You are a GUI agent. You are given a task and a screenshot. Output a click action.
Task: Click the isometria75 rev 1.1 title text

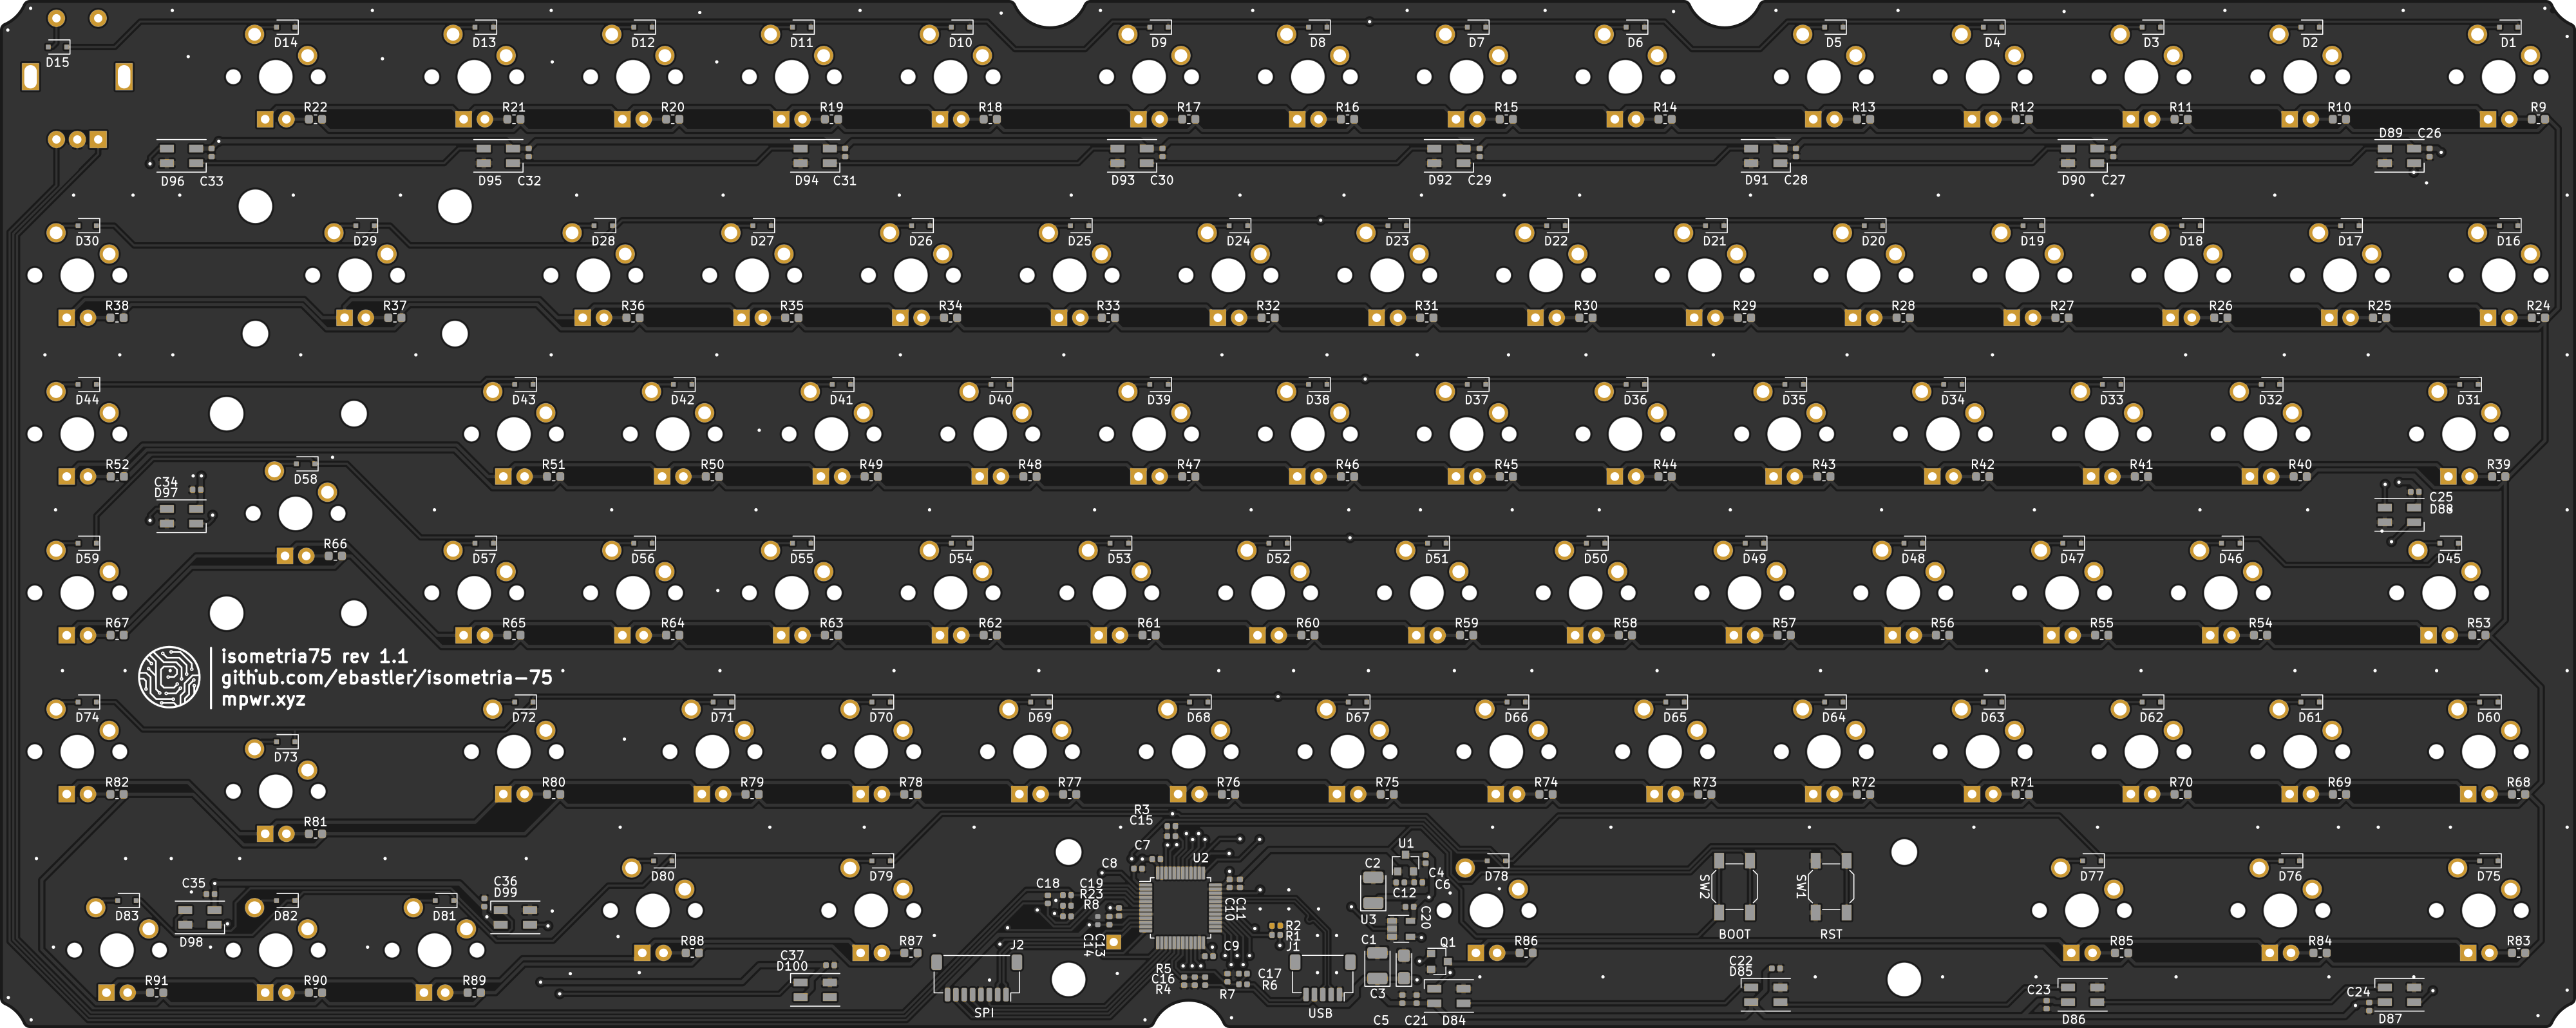314,656
